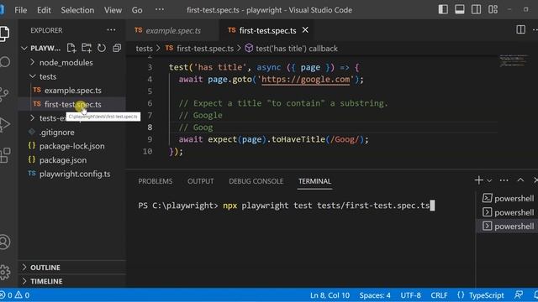Change end of line sequence CRLF

(439, 295)
